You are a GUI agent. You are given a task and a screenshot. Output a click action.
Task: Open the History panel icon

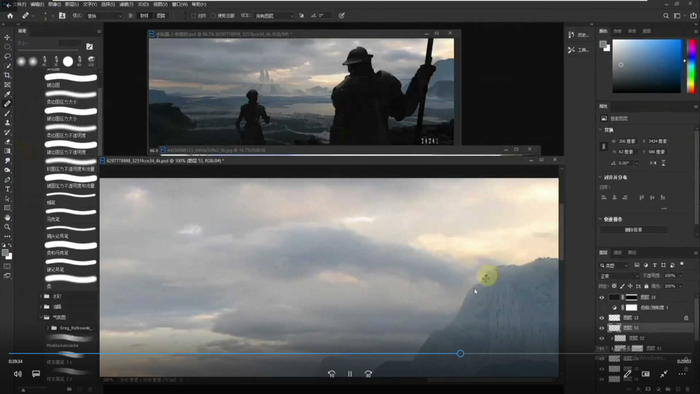571,34
